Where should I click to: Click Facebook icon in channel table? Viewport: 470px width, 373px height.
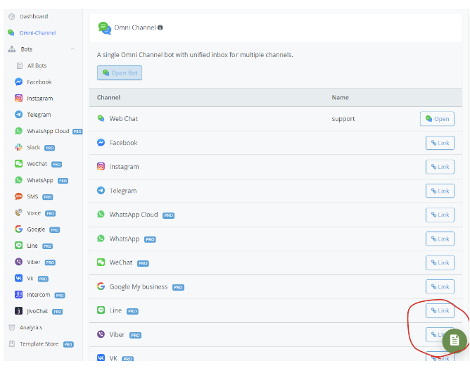point(101,142)
